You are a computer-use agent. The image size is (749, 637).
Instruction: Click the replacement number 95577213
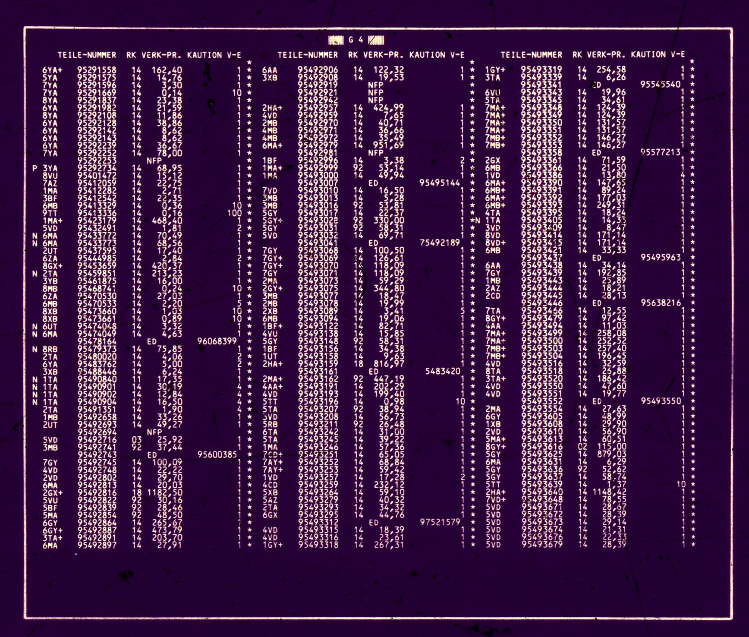tap(660, 152)
